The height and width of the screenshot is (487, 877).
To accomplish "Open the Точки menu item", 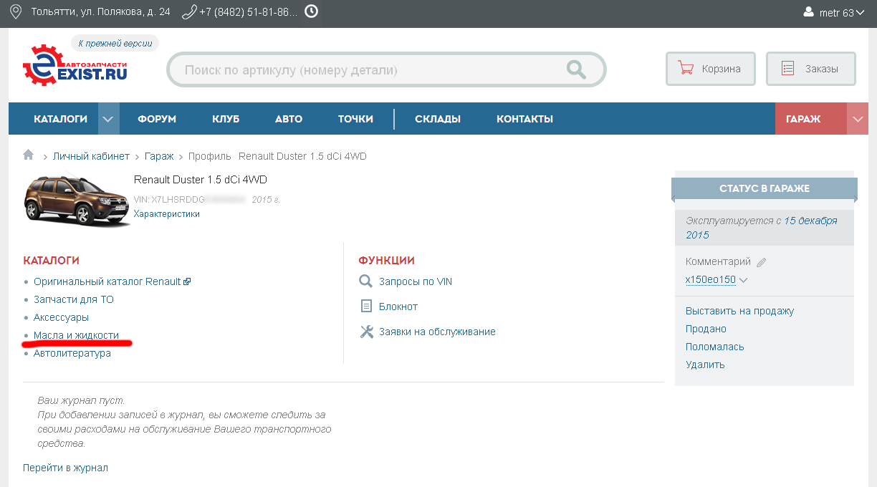I will tap(355, 119).
